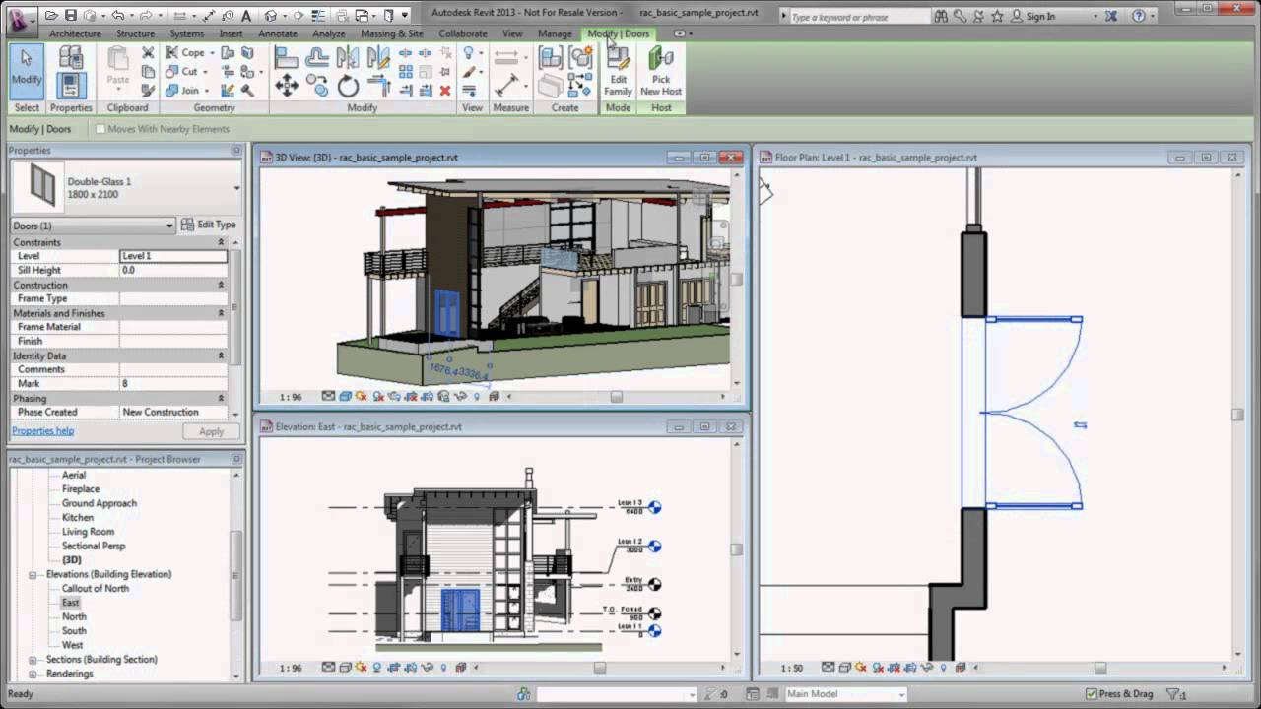Select the Modify arrow tool
The image size is (1261, 709).
tap(27, 71)
